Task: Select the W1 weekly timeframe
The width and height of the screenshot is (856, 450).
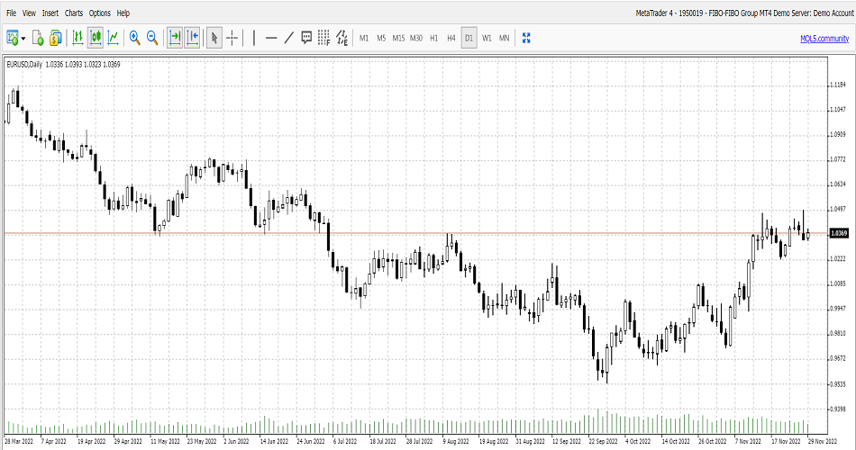Action: coord(487,38)
